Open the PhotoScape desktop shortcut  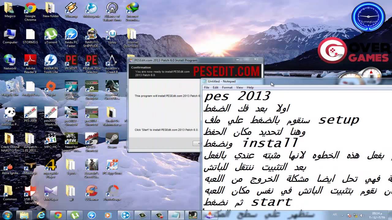coord(112,193)
